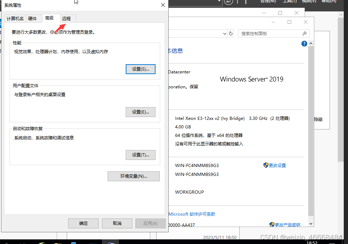Confirm with the 确定 button
348x244 pixels.
click(83, 223)
